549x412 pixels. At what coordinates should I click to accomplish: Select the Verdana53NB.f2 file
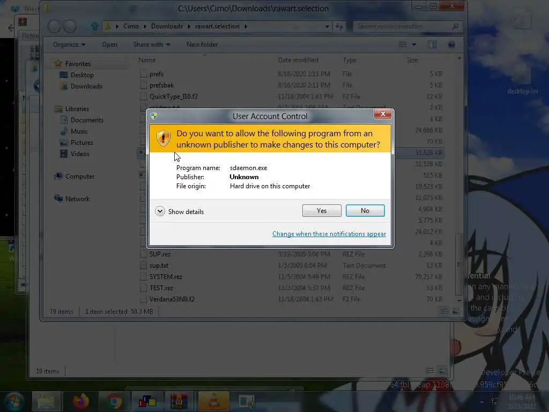coord(172,299)
